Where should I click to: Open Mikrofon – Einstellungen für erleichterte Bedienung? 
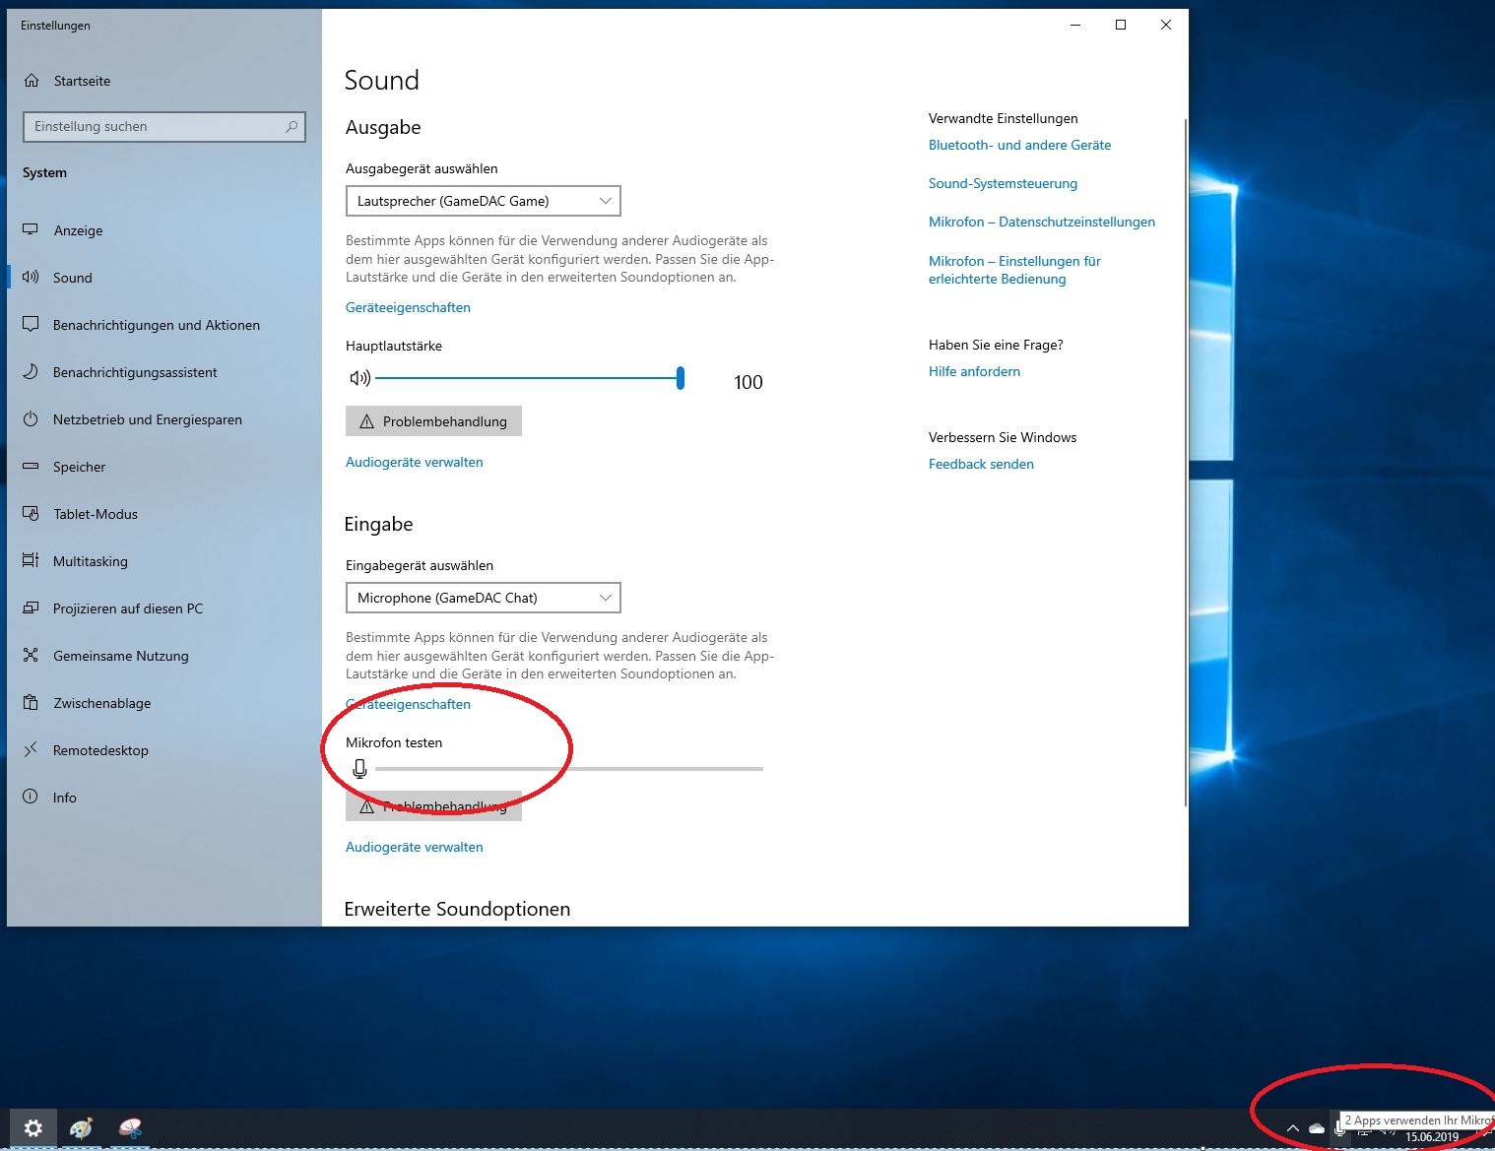pos(1014,270)
